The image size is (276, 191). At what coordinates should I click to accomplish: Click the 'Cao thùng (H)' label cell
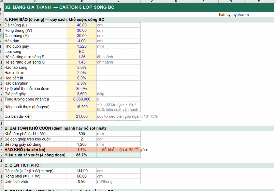pyautogui.click(x=35, y=36)
